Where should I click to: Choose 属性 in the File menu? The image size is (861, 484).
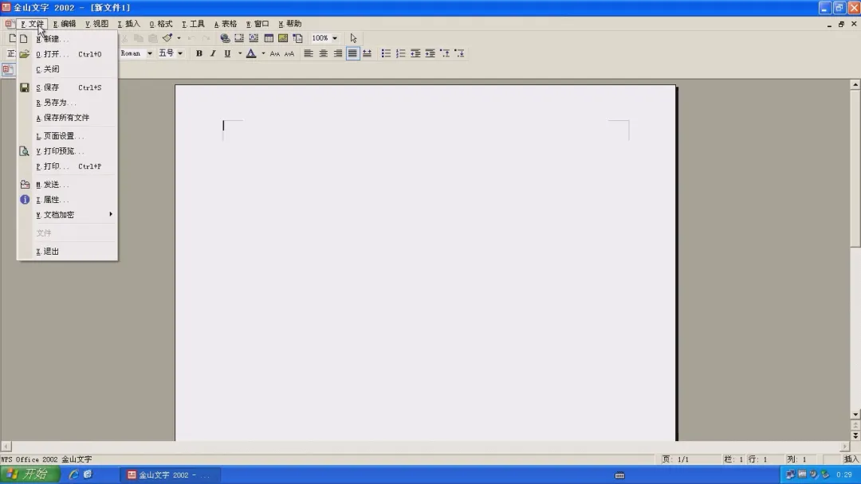click(x=68, y=200)
